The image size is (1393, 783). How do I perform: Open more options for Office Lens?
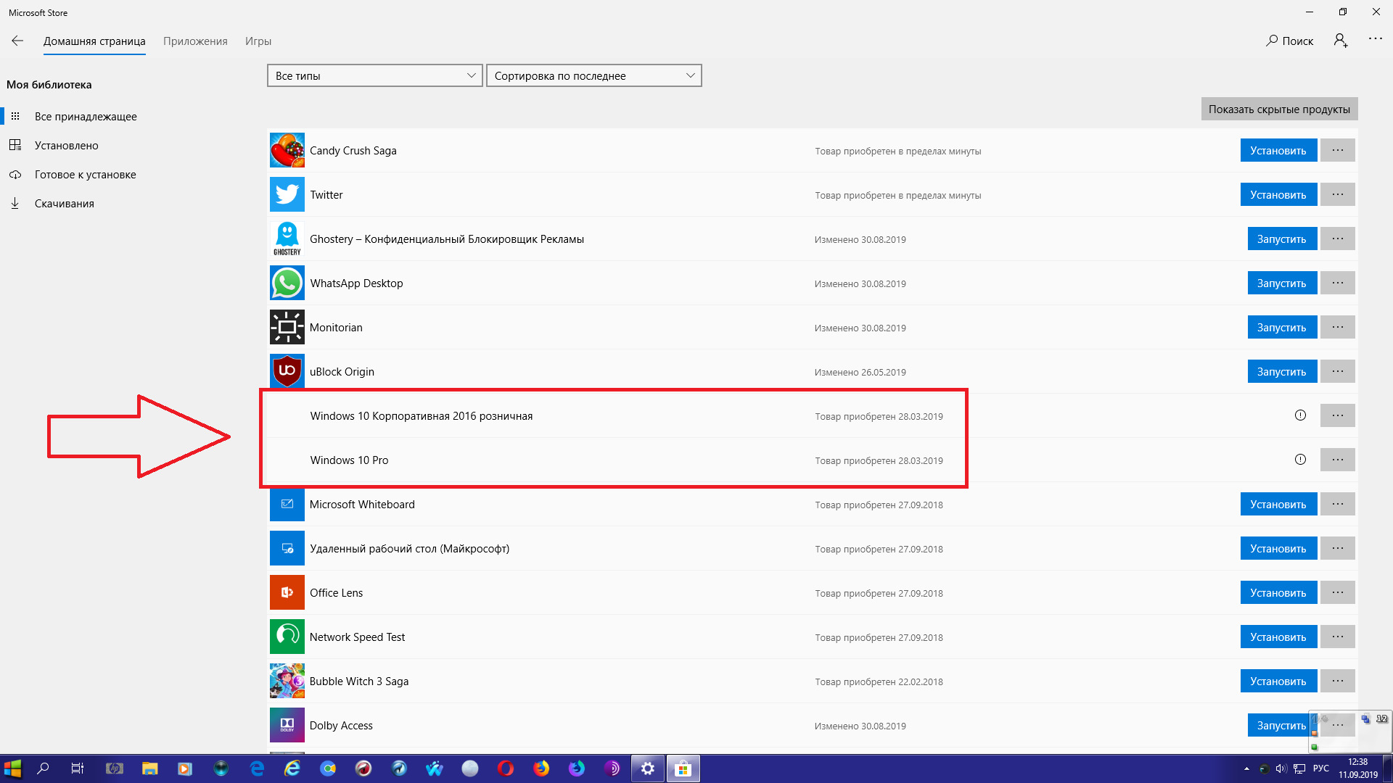[1338, 593]
